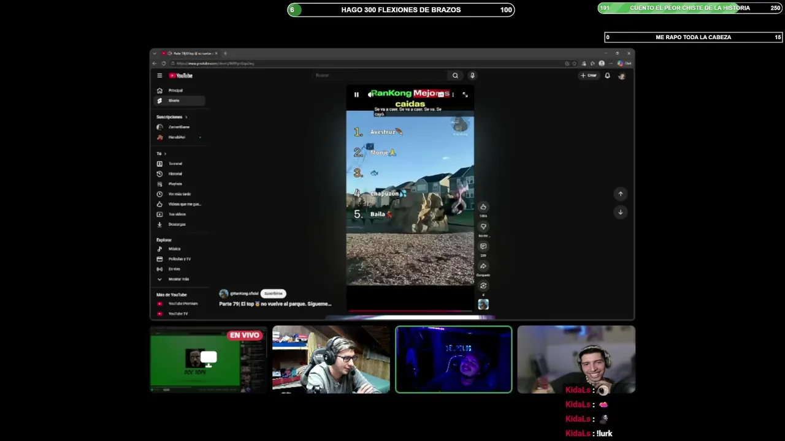Dislike the Short with thumbs down
Viewport: 785px width, 441px height.
point(483,227)
